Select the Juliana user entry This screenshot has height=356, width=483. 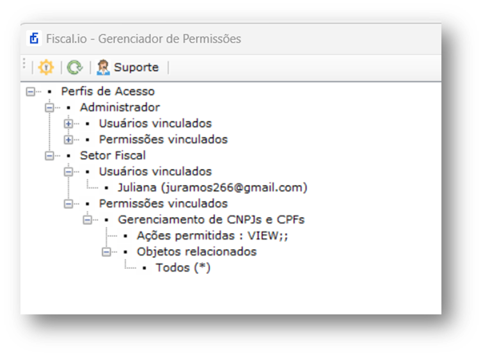(x=212, y=188)
